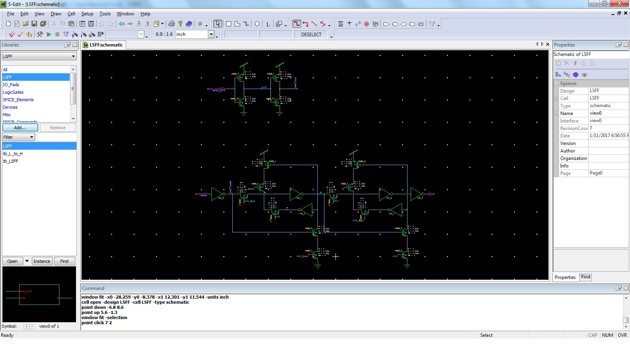Click the Add... library button
This screenshot has height=351, width=630.
(x=20, y=128)
